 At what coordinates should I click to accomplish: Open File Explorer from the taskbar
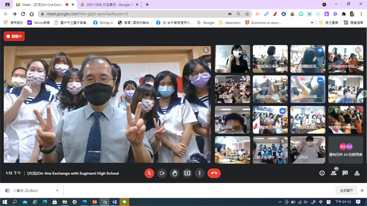[64, 202]
